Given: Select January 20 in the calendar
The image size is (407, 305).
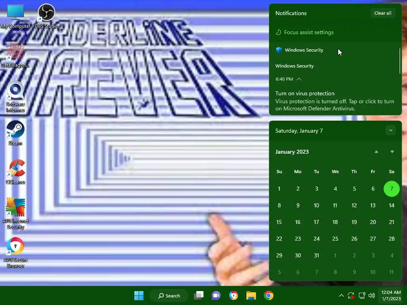Looking at the screenshot, I should coord(373,222).
